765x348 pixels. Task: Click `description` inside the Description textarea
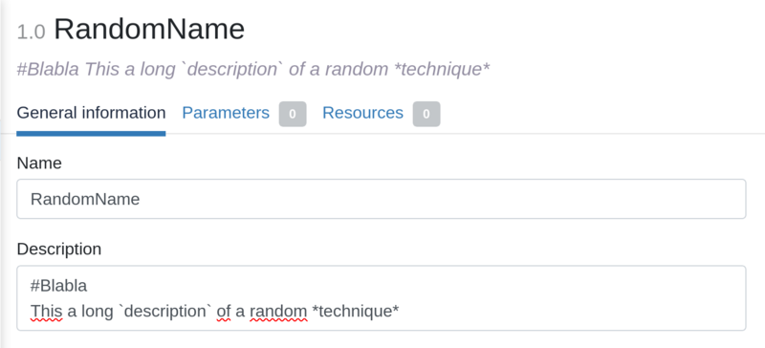click(x=165, y=311)
